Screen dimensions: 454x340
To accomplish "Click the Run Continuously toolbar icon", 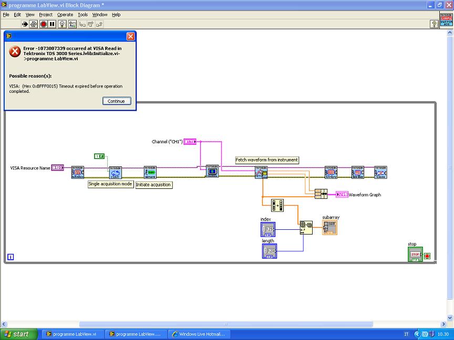I will (x=34, y=24).
